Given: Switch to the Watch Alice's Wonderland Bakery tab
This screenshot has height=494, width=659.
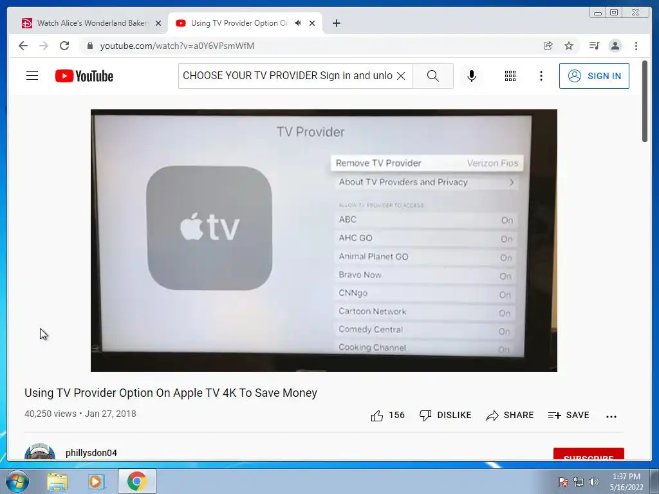Looking at the screenshot, I should point(92,23).
